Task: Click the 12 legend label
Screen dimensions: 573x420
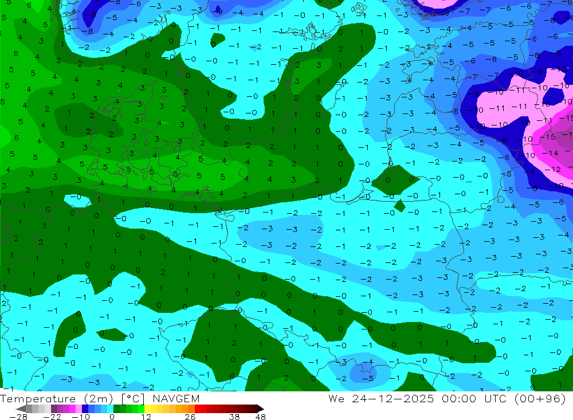Action: point(146,417)
